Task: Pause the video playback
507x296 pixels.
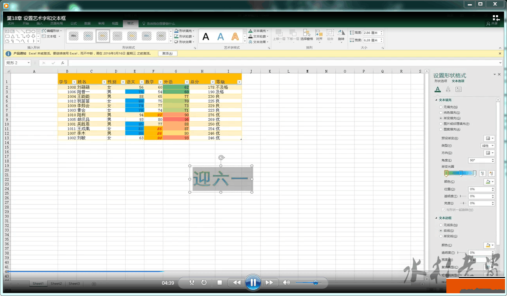Action: [x=253, y=282]
